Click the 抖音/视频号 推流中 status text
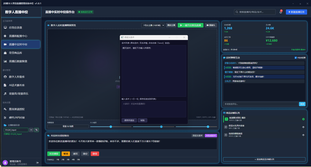311x167 pixels. tap(298, 50)
